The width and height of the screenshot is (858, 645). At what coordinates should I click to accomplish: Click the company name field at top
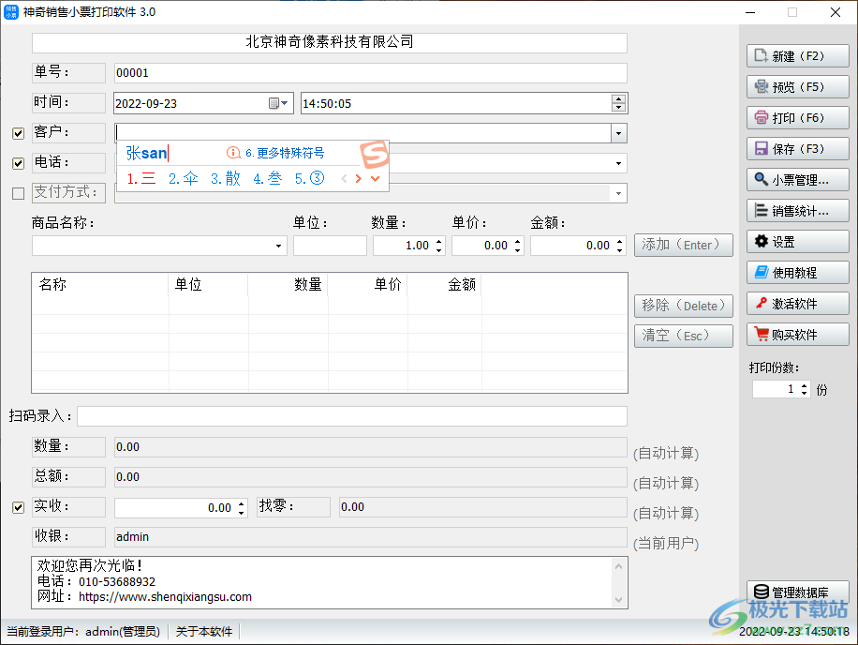(x=330, y=43)
